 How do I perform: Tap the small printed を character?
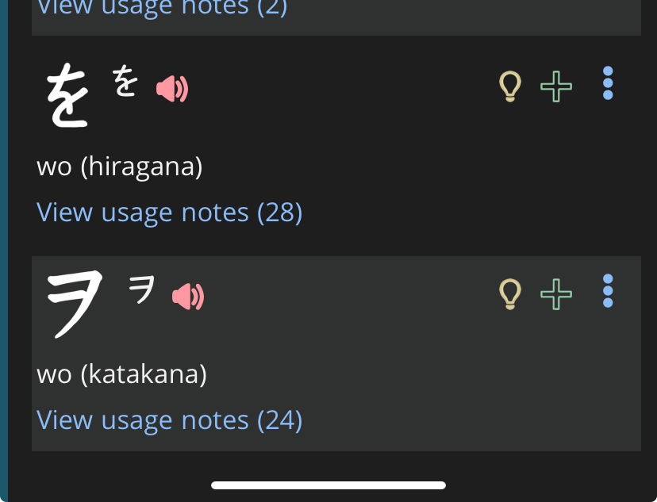click(124, 81)
